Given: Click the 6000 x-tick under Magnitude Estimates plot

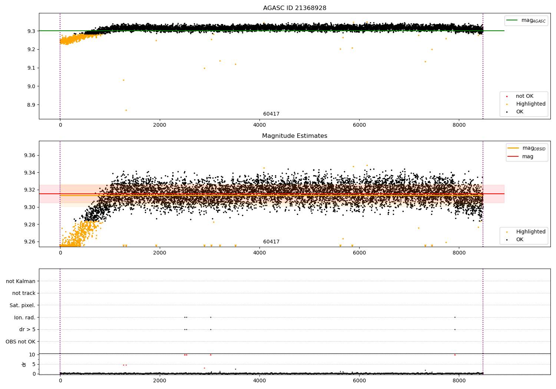Looking at the screenshot, I should 359,253.
